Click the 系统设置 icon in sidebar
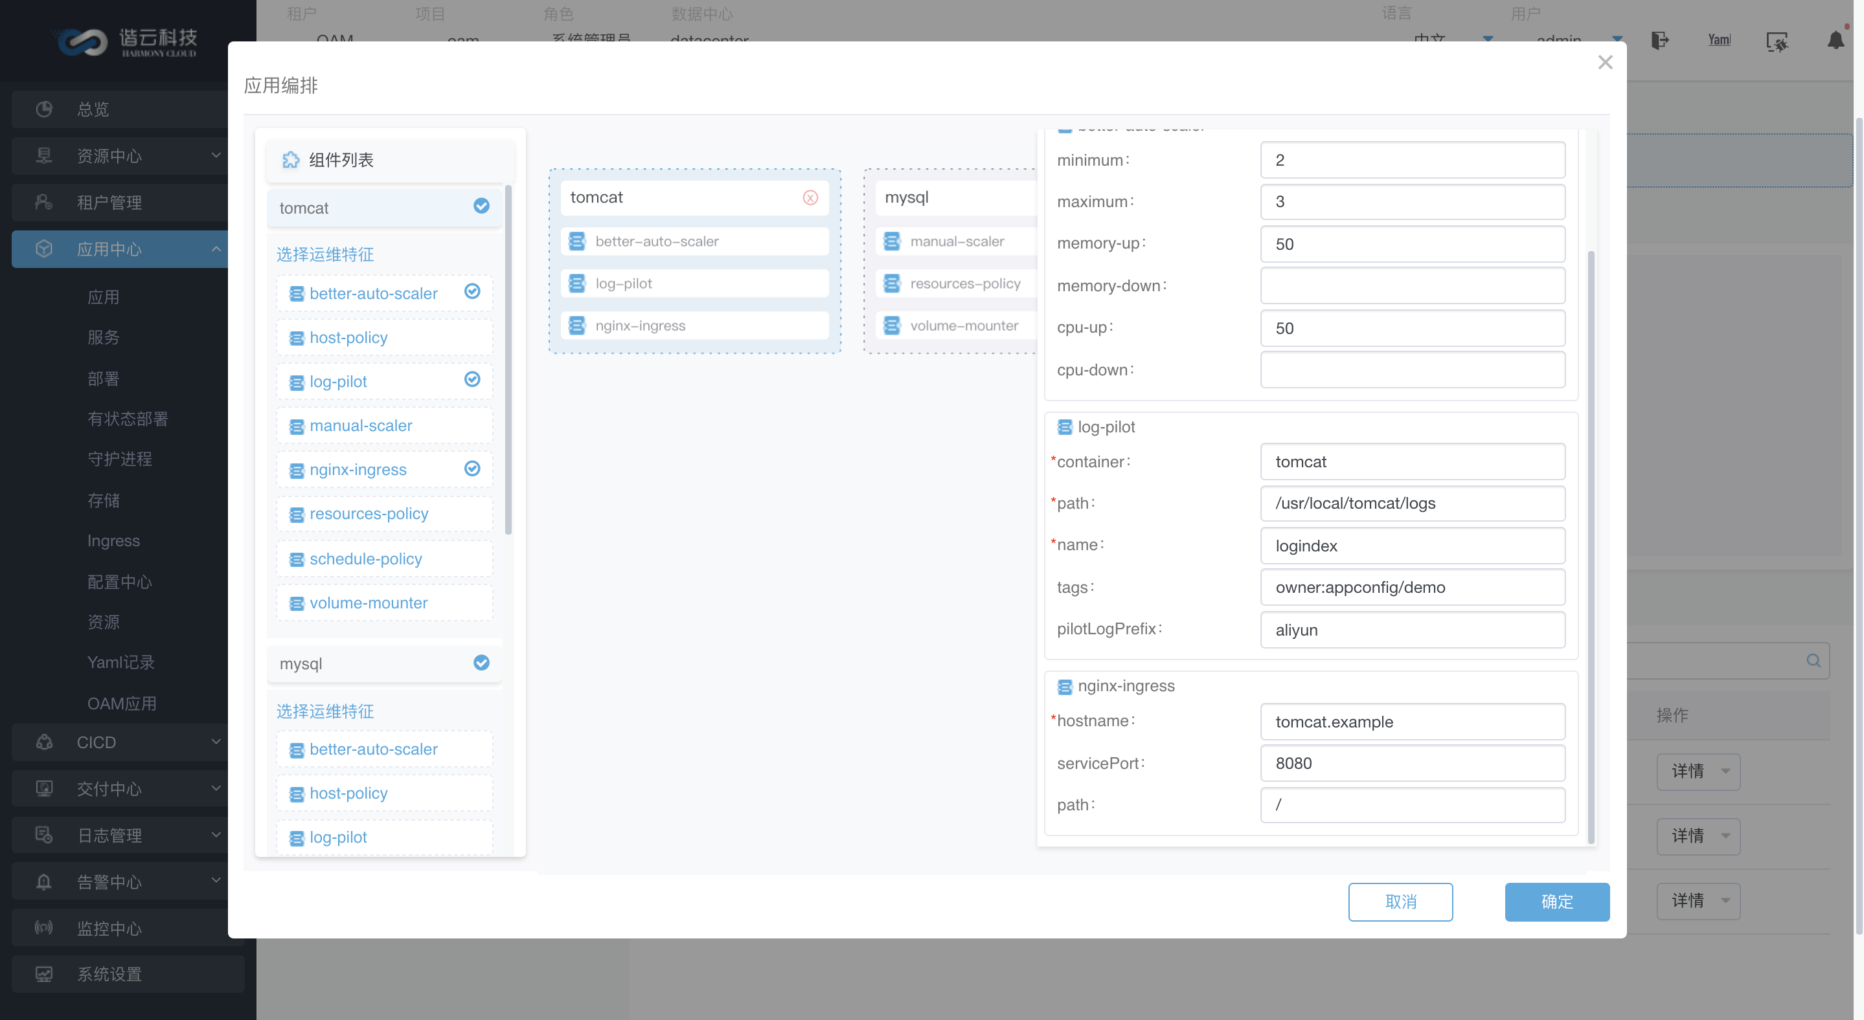The image size is (1864, 1020). [x=44, y=974]
